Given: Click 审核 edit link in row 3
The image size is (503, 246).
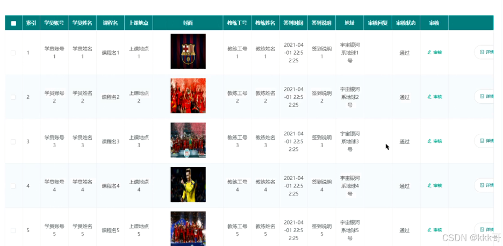Looking at the screenshot, I should pyautogui.click(x=435, y=141).
